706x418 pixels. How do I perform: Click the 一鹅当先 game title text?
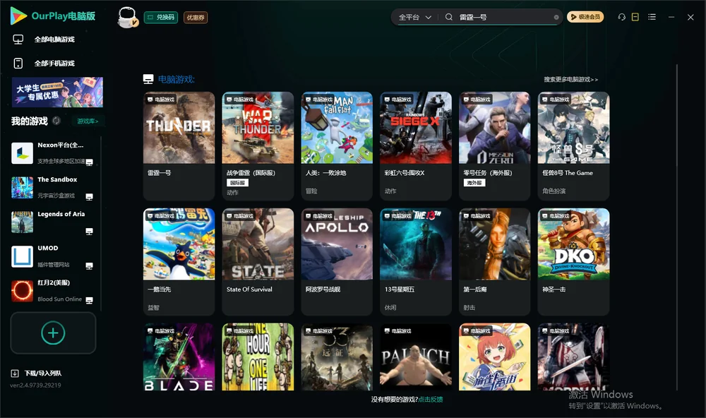pyautogui.click(x=160, y=289)
